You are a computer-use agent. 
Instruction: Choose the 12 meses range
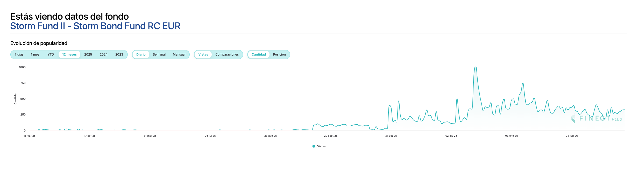(x=69, y=55)
